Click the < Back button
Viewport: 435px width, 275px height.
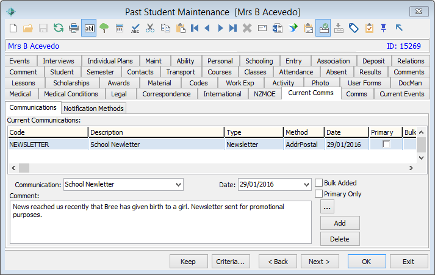(278, 262)
